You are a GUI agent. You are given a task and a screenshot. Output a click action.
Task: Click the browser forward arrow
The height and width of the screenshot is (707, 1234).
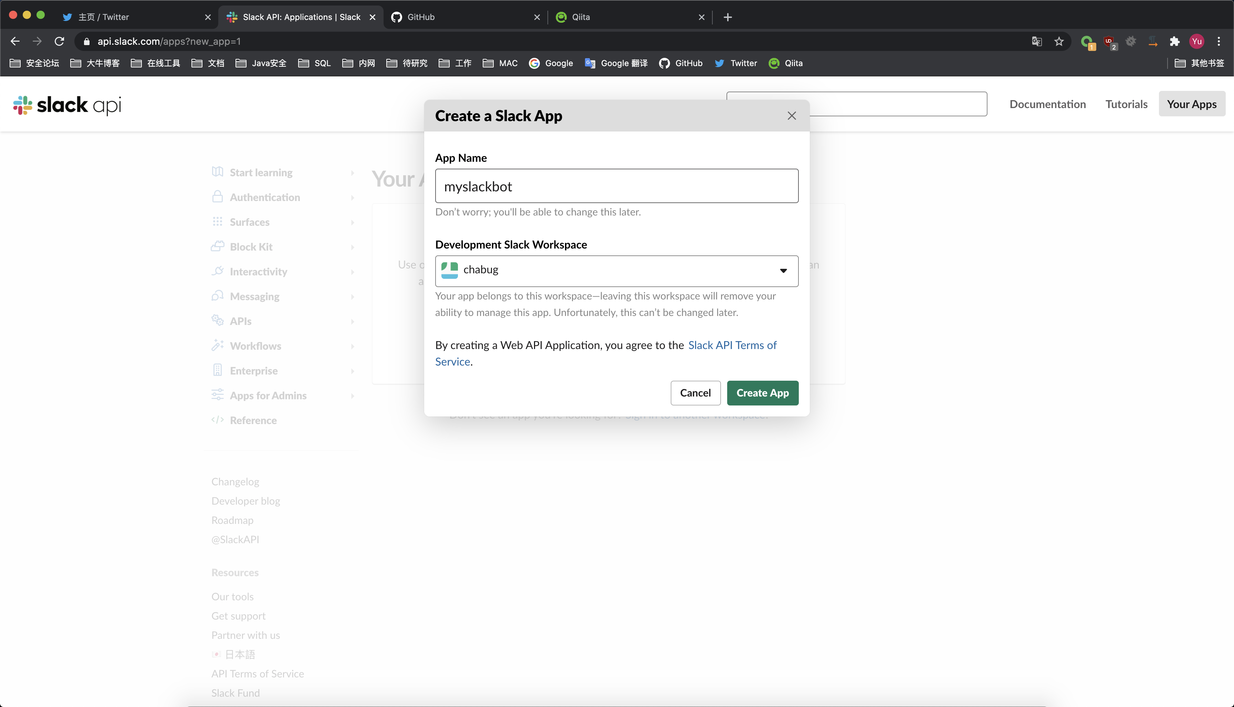click(37, 41)
